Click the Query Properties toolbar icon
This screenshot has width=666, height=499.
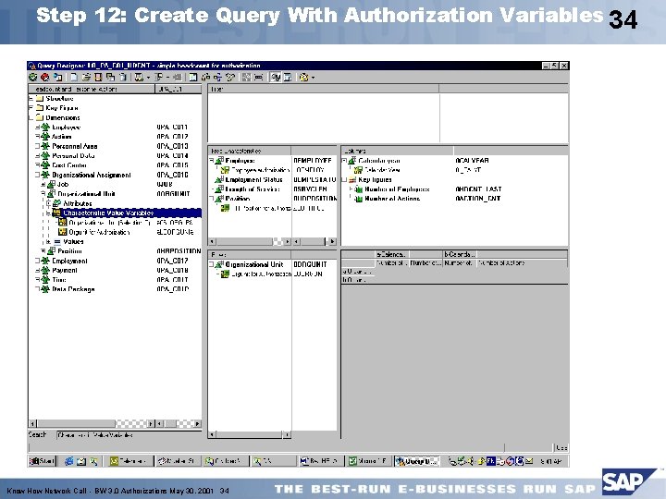click(193, 78)
